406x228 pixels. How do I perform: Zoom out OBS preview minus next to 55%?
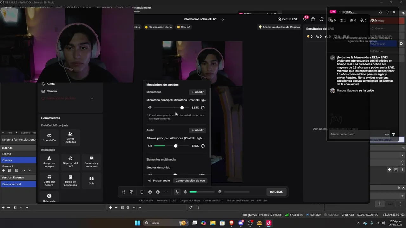(x=3, y=132)
